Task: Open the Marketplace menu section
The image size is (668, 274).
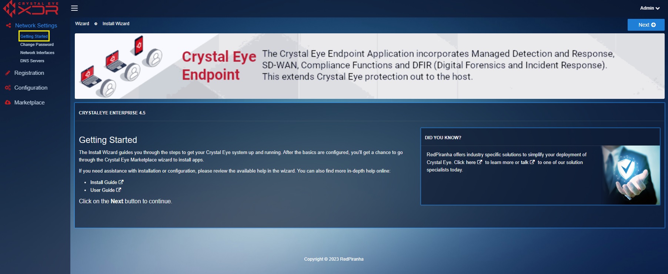Action: (x=29, y=103)
